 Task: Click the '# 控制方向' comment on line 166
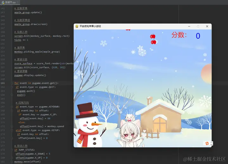(x=22, y=103)
